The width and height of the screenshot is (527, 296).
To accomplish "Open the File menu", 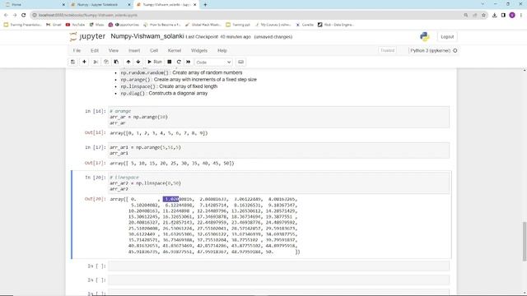I will [77, 51].
